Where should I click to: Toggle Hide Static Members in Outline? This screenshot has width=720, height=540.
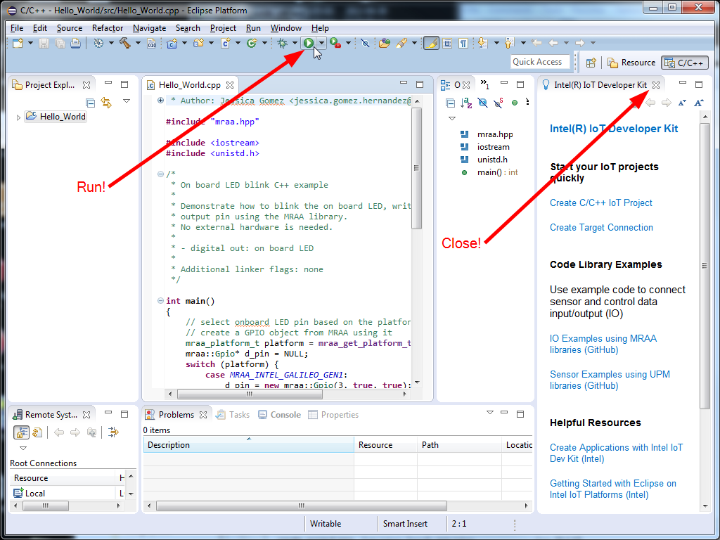tap(499, 103)
